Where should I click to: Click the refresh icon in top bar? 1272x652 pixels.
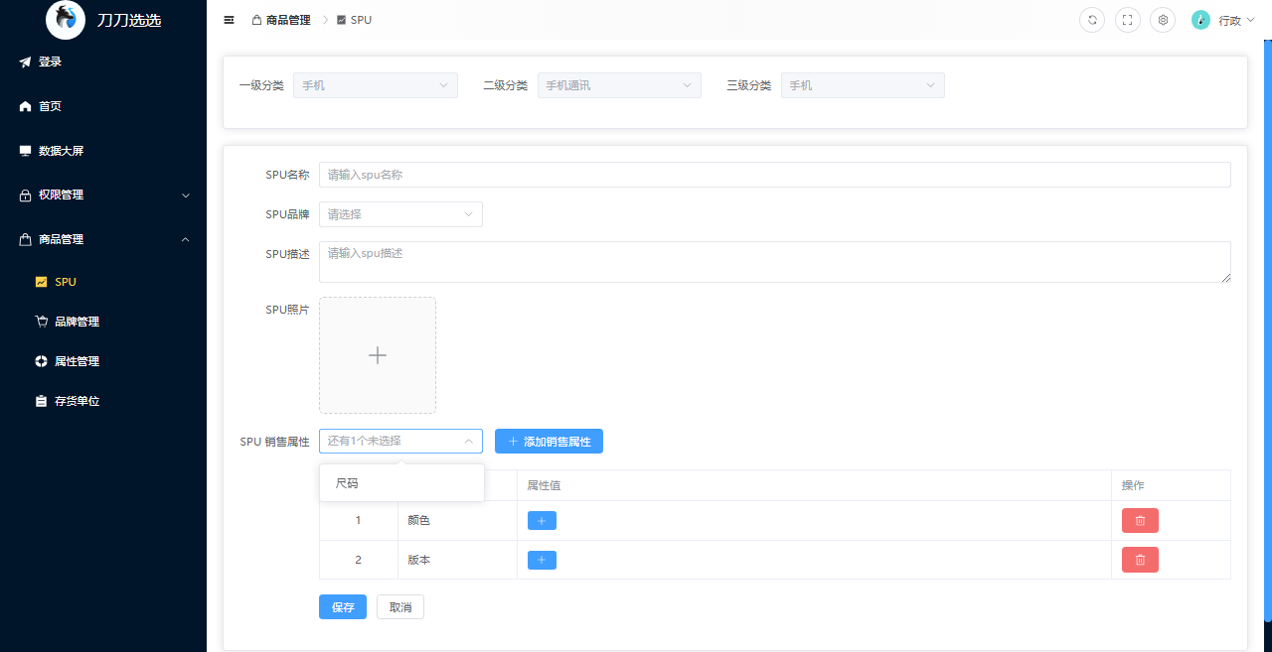[1092, 20]
